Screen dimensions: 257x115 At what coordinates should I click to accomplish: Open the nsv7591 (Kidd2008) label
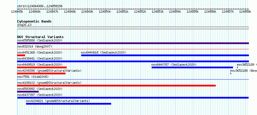coord(33,77)
